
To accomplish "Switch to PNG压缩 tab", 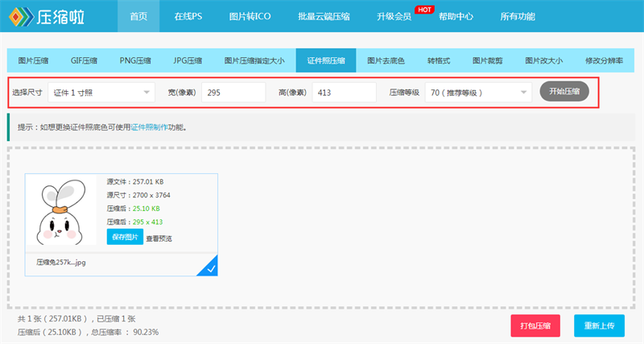I will 135,60.
